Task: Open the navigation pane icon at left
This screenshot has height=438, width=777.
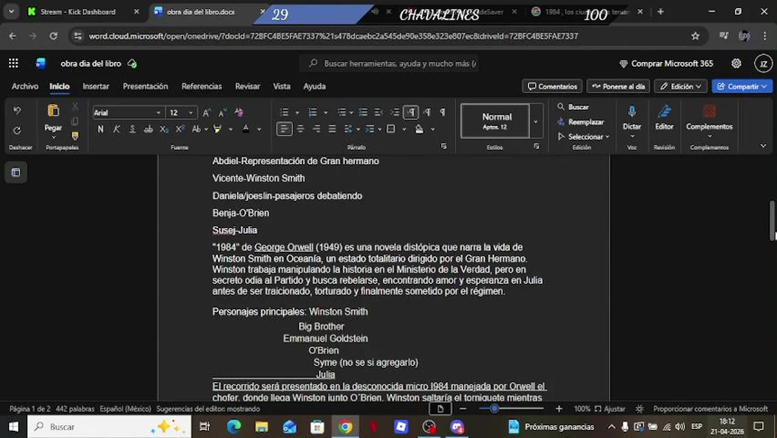Action: 16,173
